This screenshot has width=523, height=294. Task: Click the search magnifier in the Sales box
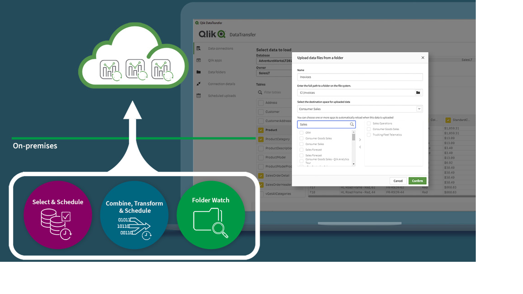tap(352, 124)
